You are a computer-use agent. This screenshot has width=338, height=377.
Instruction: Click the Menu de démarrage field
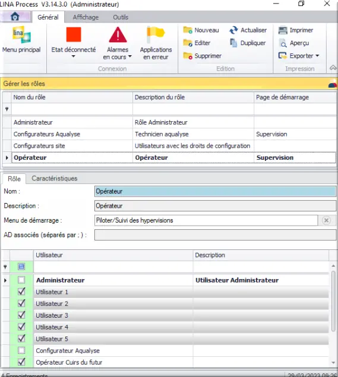tap(206, 220)
